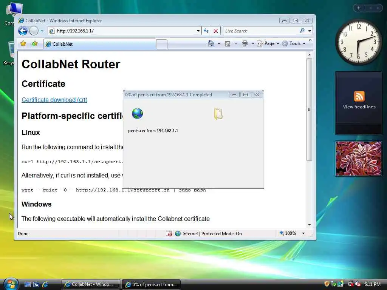
Task: Launch Internet Explorer from quick launch
Action: click(x=45, y=285)
